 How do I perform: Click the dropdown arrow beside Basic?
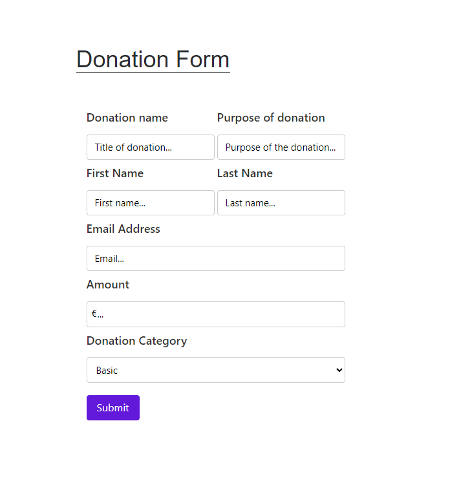click(339, 370)
